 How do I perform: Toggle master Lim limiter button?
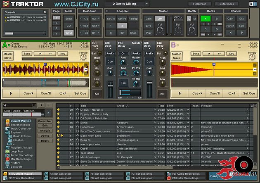coord(160,19)
